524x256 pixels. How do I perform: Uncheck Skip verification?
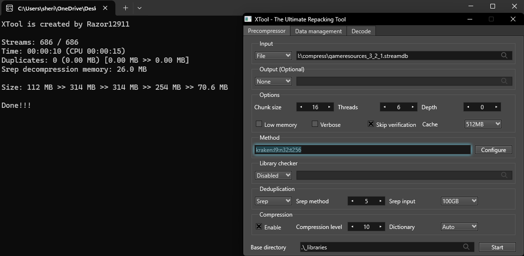(371, 124)
